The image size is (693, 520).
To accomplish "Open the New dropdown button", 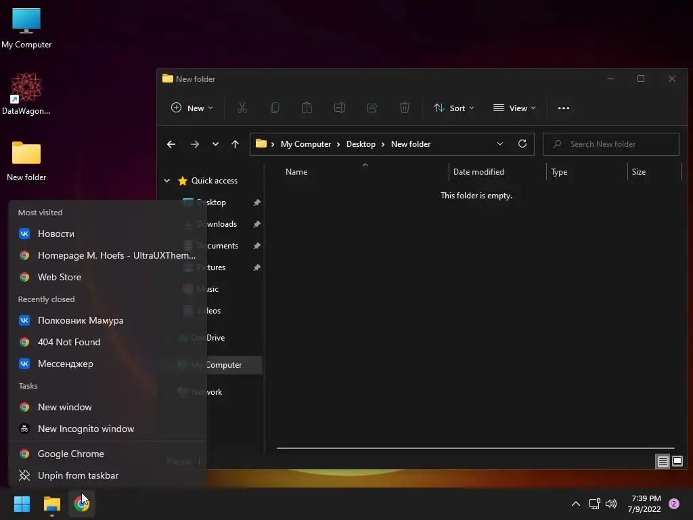I will 192,108.
